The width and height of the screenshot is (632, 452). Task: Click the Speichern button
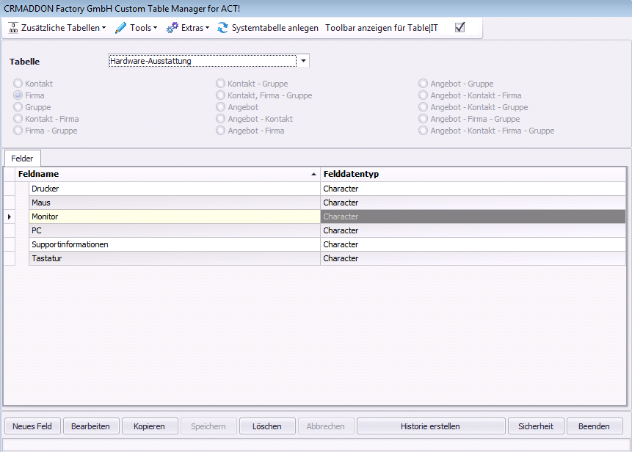[x=208, y=426]
